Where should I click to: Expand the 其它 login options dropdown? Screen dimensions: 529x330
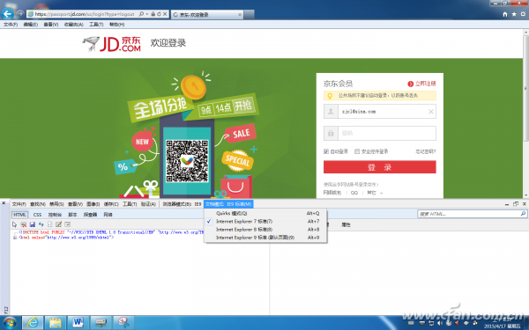coord(376,193)
